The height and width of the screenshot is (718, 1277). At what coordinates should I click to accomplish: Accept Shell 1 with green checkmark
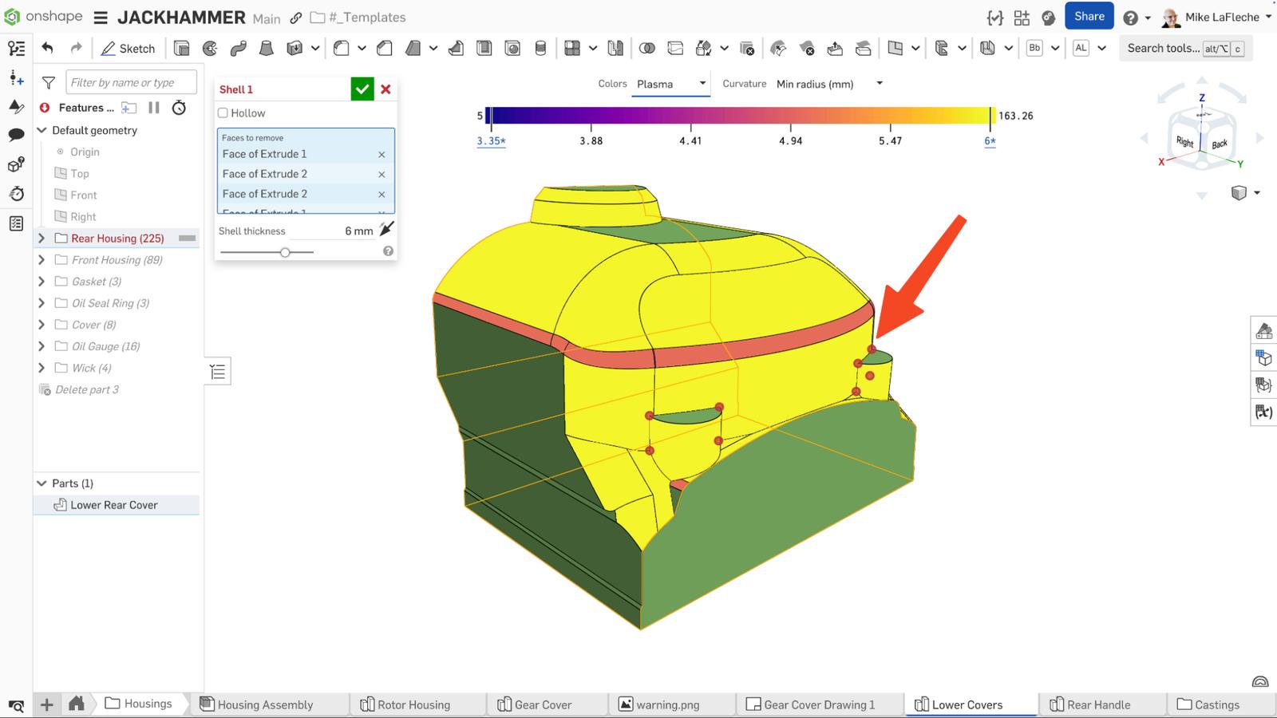coord(362,89)
